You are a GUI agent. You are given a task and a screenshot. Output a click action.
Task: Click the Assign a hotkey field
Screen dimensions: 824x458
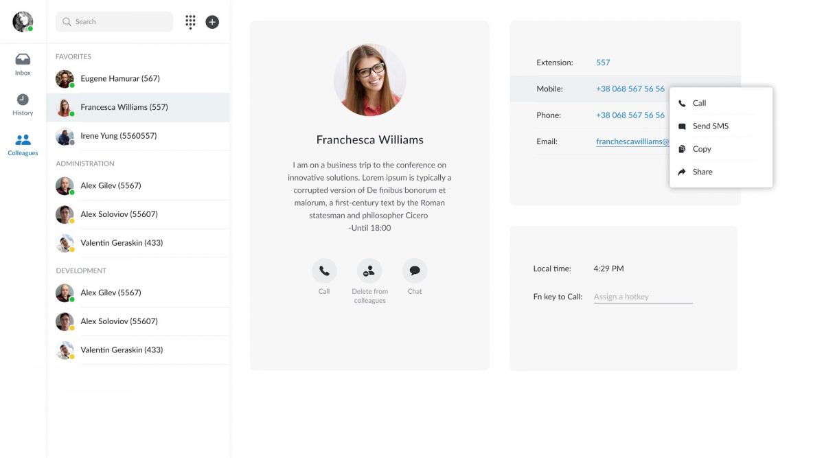click(642, 297)
